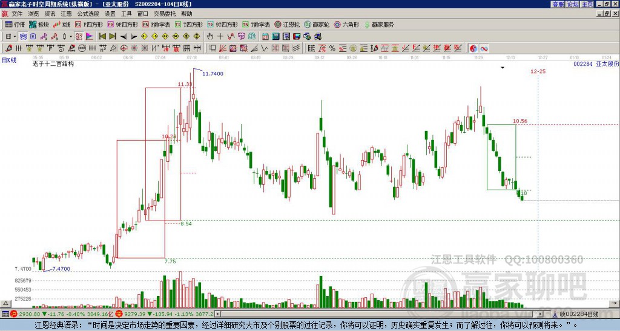Screen dimensions: 620x331
Task: Click the 主页 homepage button
Action: coord(587,4)
